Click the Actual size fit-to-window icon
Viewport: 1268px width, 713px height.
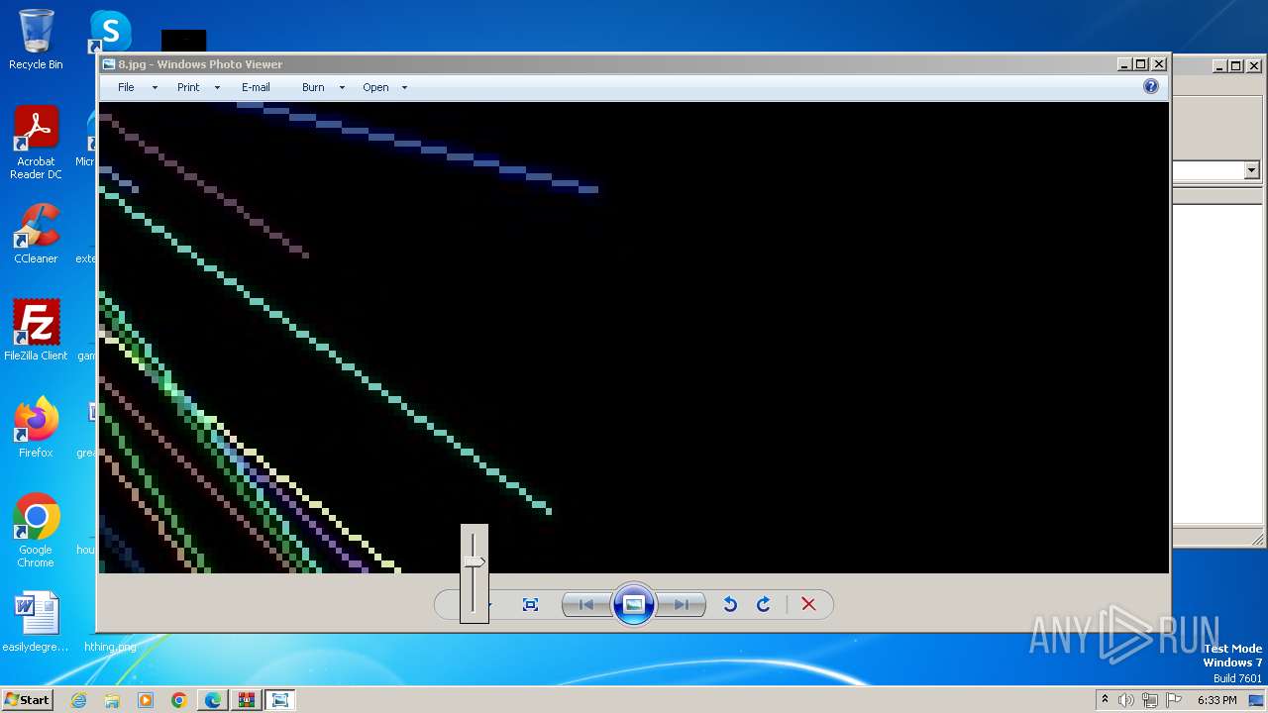[530, 604]
